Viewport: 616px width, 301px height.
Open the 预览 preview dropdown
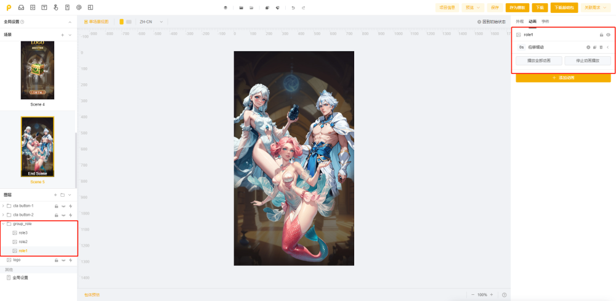[473, 7]
